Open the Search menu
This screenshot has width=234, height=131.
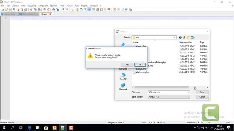[15, 5]
